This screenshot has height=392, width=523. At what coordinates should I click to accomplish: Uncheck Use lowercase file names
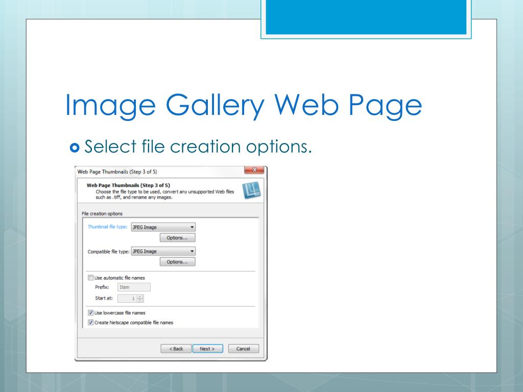click(x=90, y=313)
